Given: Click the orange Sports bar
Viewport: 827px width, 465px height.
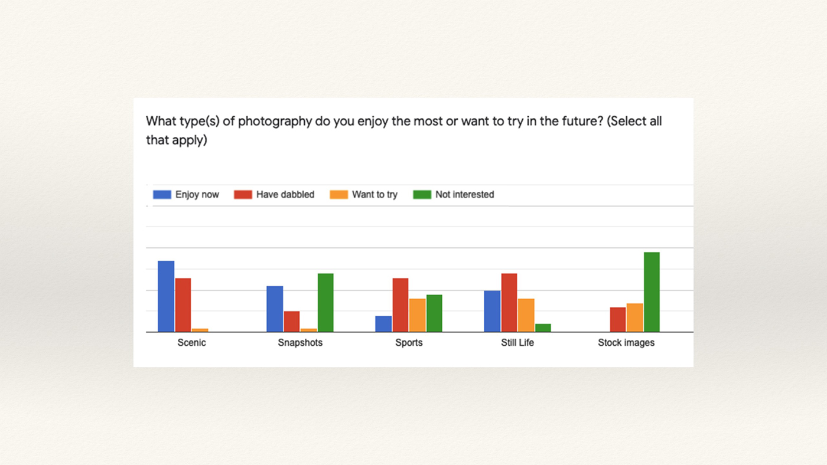Looking at the screenshot, I should [417, 315].
